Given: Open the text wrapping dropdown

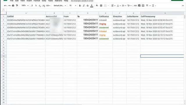Looking at the screenshot, I should pos(124,6).
